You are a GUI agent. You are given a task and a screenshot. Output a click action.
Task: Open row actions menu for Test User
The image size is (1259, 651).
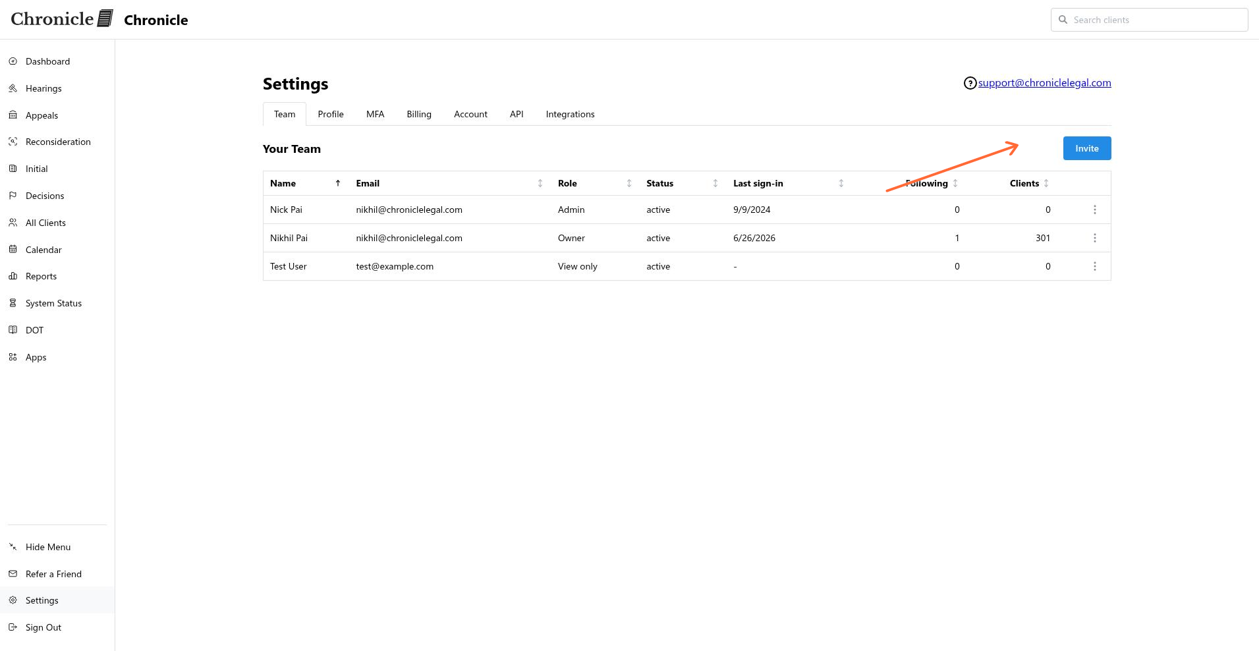1094,266
